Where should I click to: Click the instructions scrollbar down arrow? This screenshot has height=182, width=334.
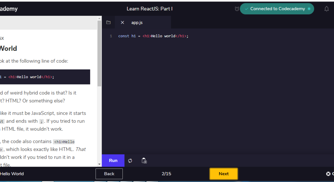tap(99, 164)
